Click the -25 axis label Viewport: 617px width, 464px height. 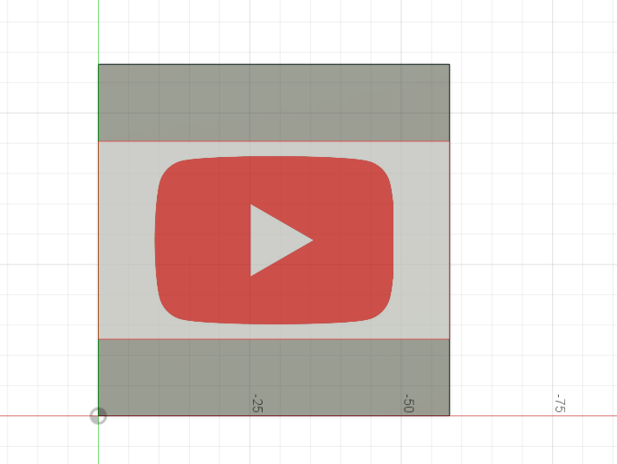[x=257, y=403]
